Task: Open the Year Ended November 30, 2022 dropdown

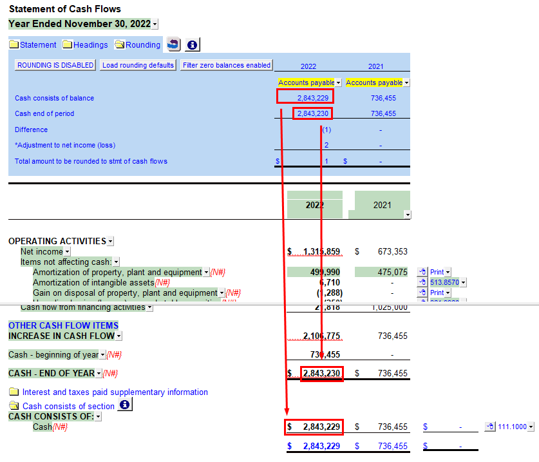Action: click(155, 24)
